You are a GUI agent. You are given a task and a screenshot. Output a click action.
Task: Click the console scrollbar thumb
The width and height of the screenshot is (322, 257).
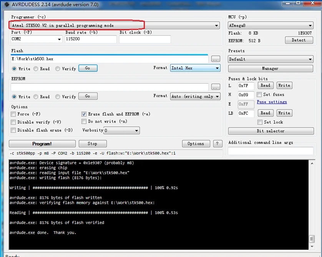pos(312,239)
